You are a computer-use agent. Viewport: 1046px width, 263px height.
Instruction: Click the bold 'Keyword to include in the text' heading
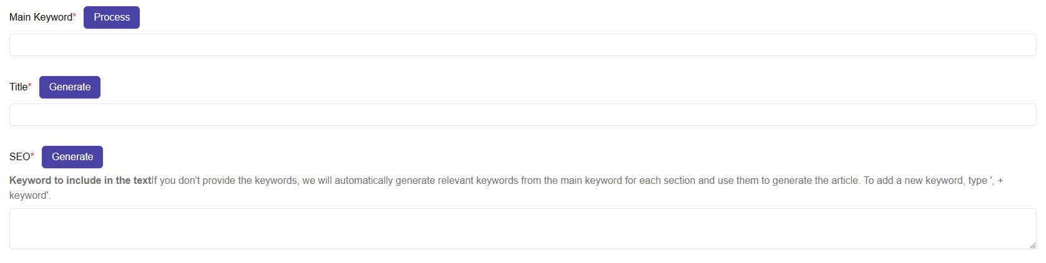pyautogui.click(x=80, y=181)
